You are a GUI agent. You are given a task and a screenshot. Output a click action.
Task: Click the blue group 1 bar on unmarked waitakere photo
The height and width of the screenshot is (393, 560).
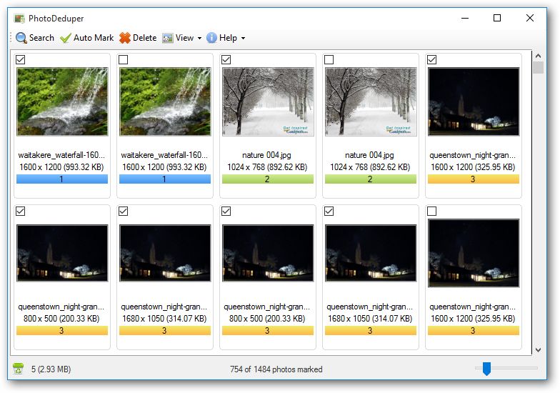click(x=165, y=179)
